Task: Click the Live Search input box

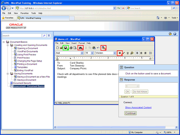Action: tap(149, 8)
